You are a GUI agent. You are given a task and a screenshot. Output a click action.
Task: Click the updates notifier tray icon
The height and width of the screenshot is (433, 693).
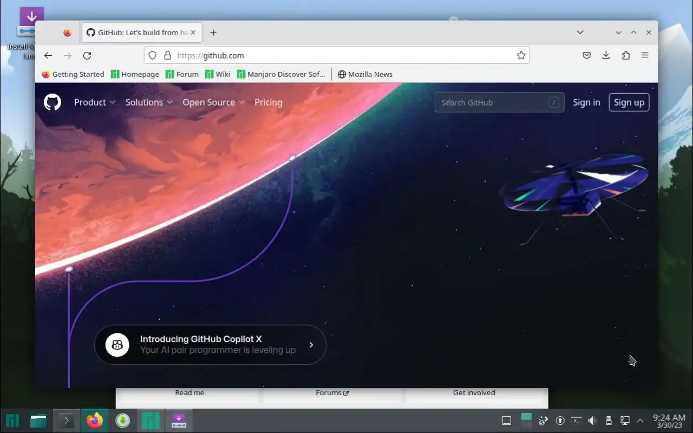(560, 421)
